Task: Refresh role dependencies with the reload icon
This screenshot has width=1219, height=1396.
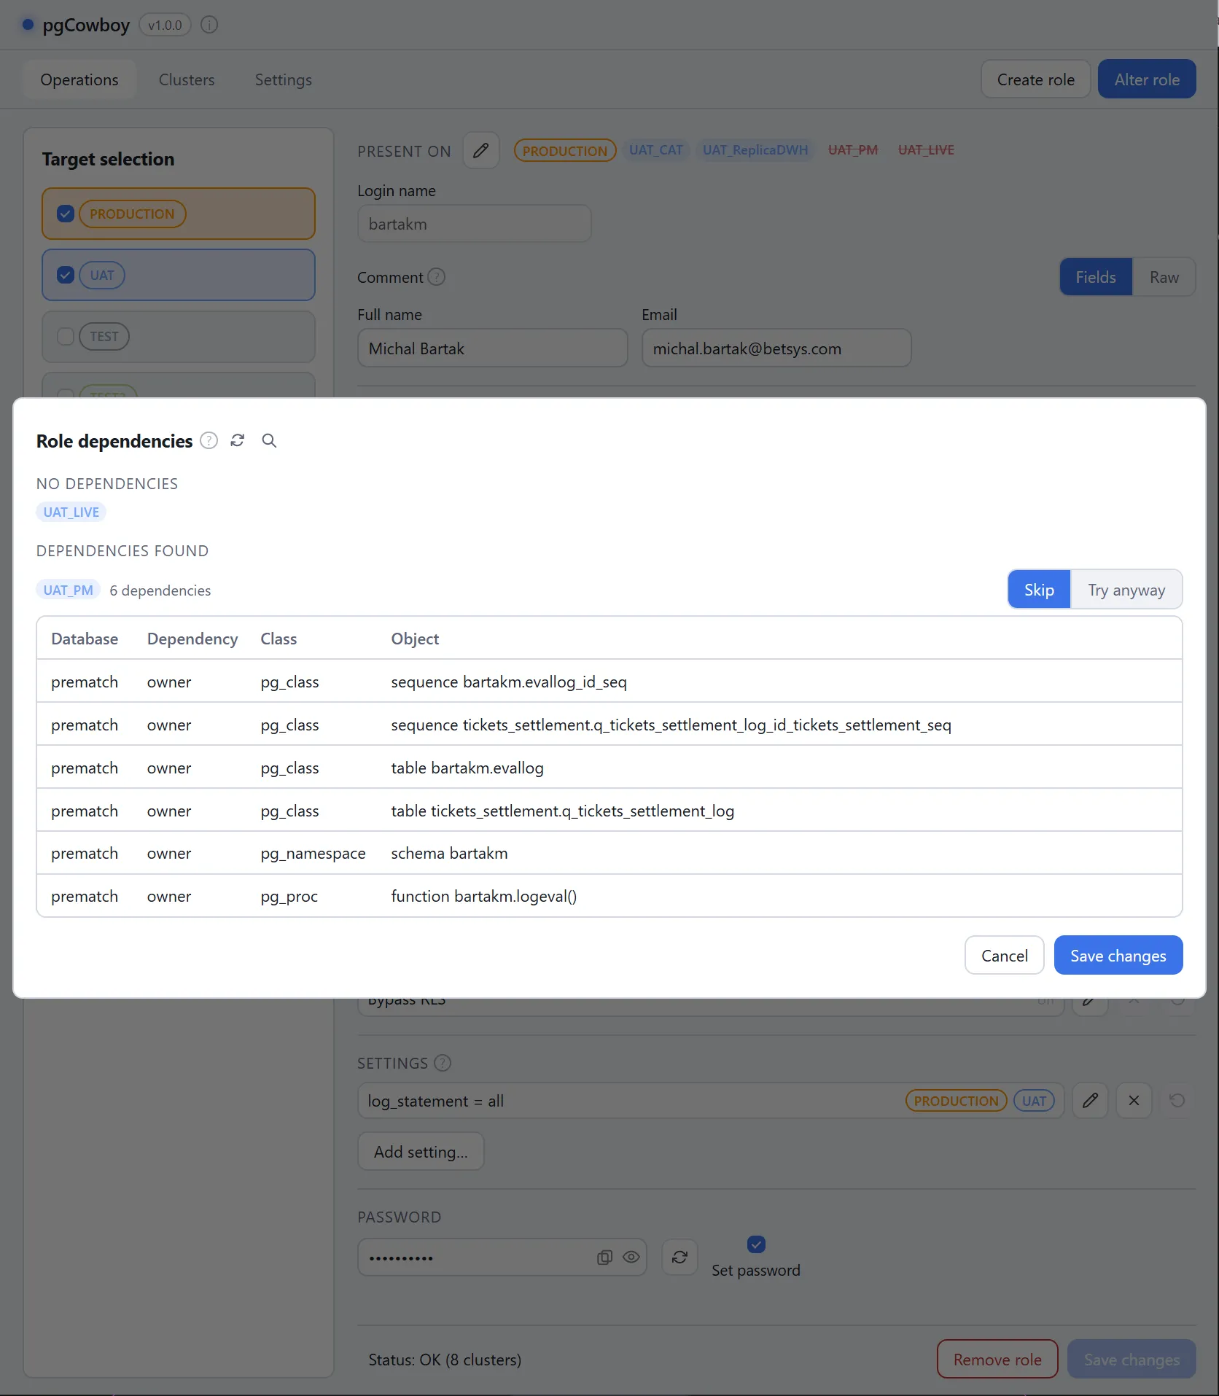Action: 238,440
